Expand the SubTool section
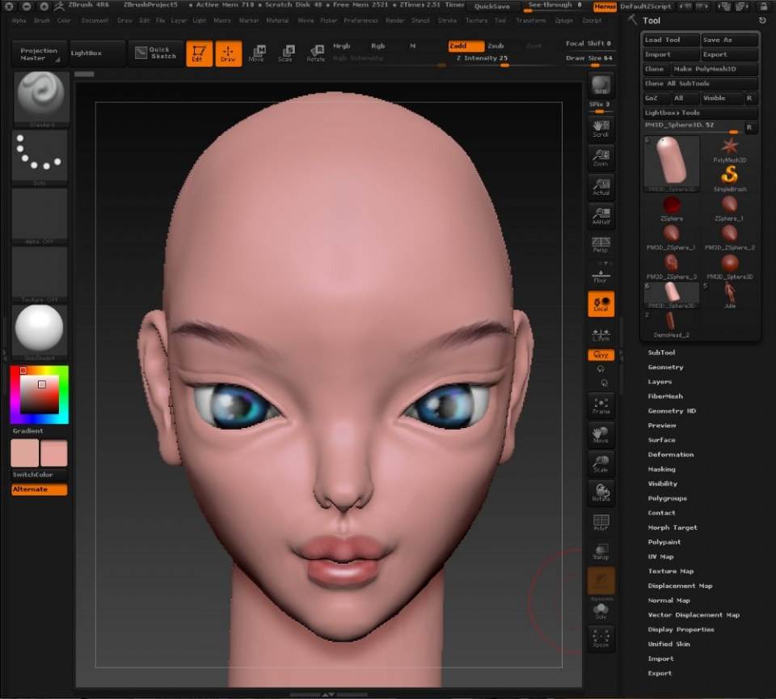 tap(661, 352)
